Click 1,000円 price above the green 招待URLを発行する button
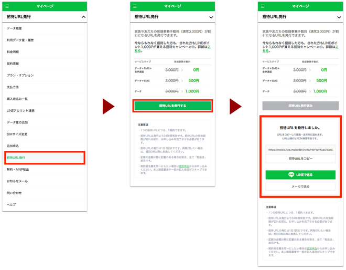346x270 pixels. [192, 91]
